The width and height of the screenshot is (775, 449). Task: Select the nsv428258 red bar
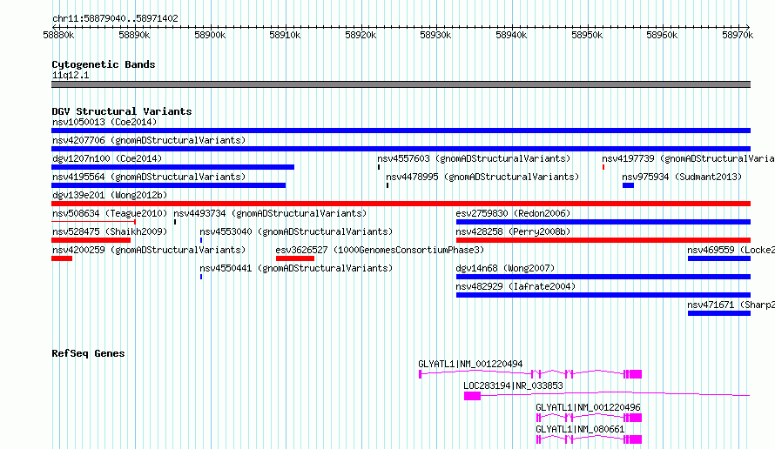click(603, 240)
